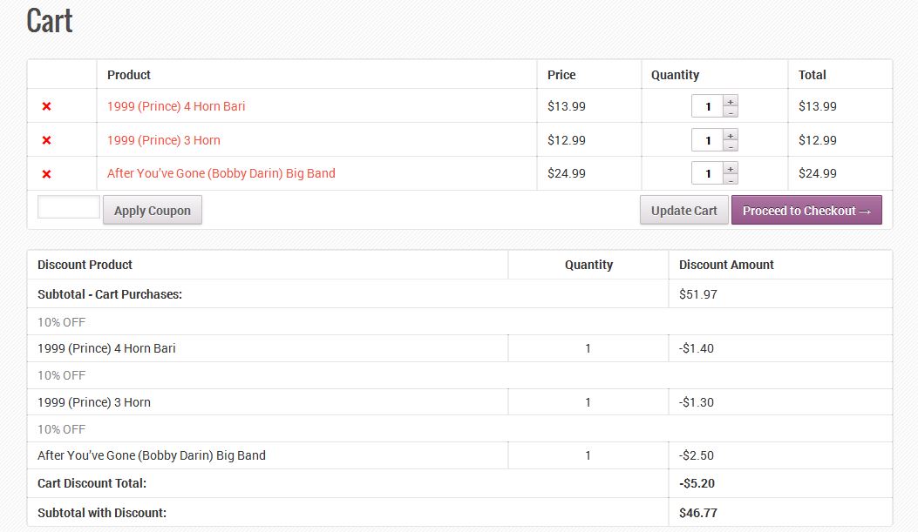Screen dimensions: 918x532
Task: Click the Subtotal with Discount $46.77 amount
Action: coord(697,513)
